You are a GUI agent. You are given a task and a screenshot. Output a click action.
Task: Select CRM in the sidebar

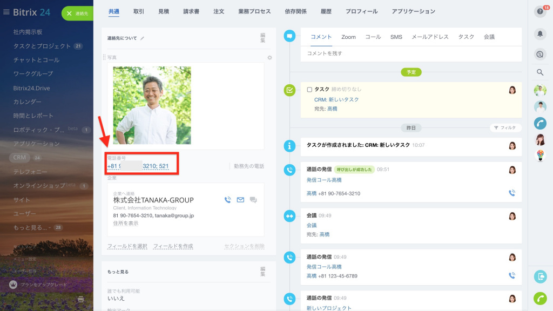(x=19, y=158)
